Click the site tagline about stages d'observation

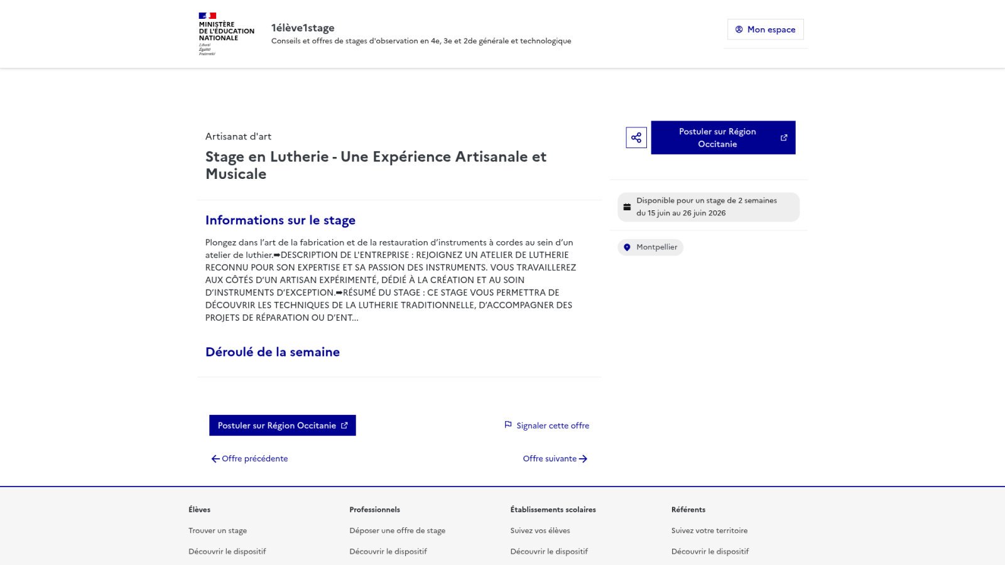[421, 41]
